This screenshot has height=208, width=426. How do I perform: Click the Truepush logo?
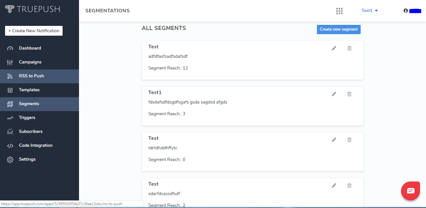(x=33, y=9)
